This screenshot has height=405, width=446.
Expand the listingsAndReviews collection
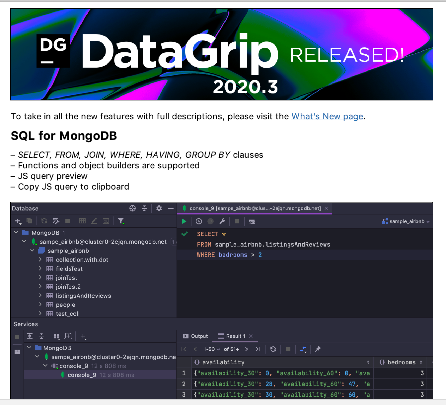point(40,295)
